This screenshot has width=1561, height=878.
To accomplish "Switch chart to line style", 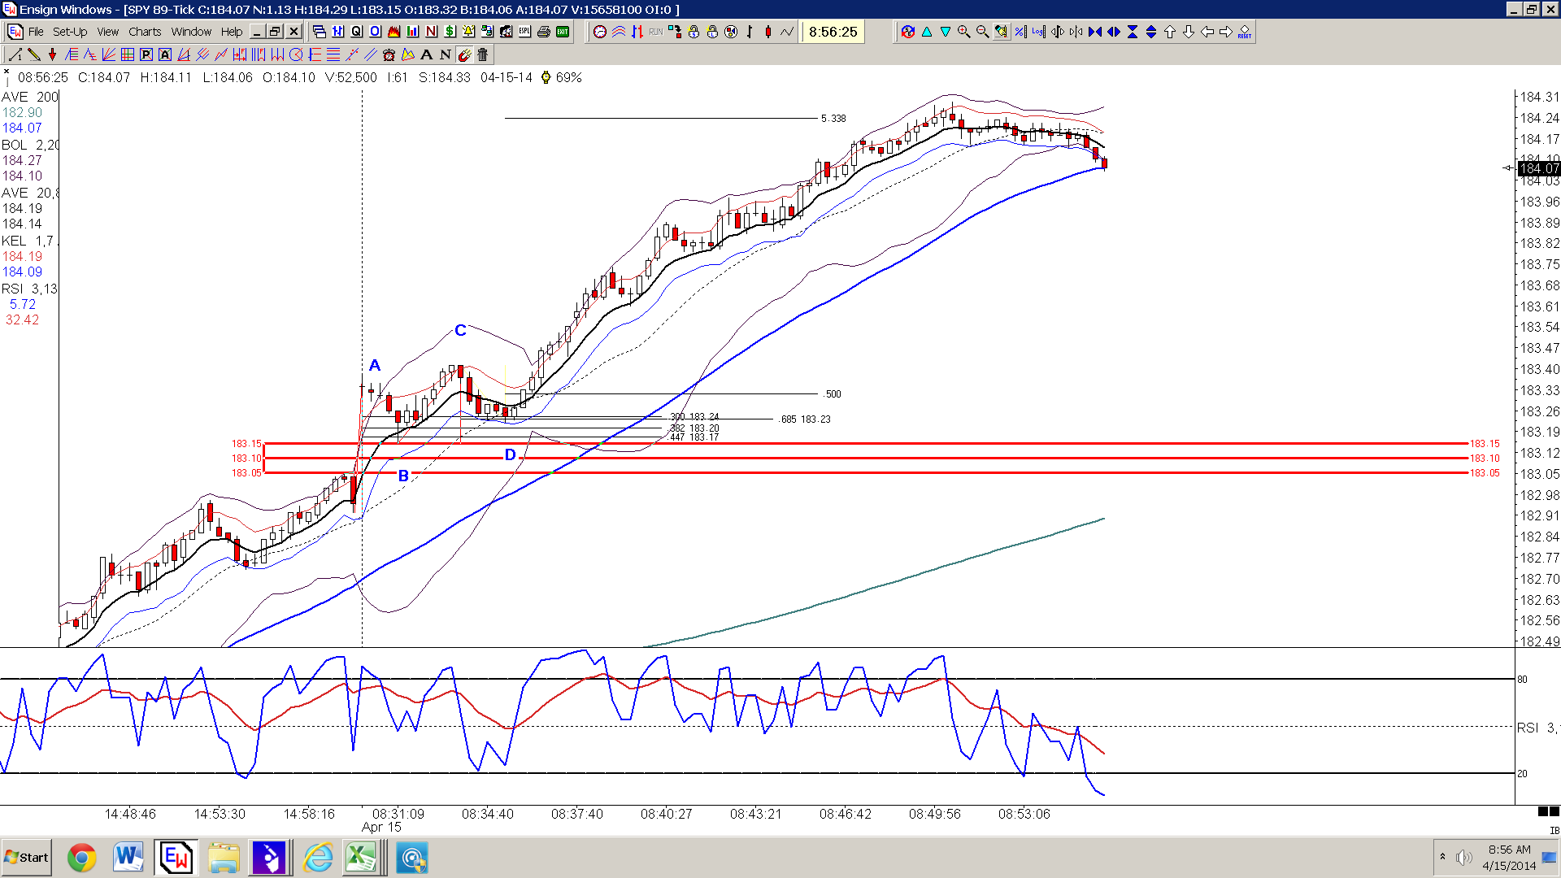I will pyautogui.click(x=787, y=32).
